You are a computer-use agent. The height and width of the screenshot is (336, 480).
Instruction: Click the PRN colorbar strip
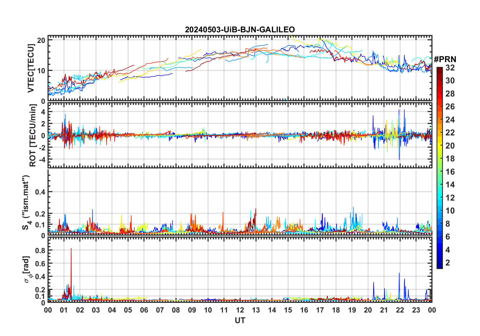(x=439, y=168)
